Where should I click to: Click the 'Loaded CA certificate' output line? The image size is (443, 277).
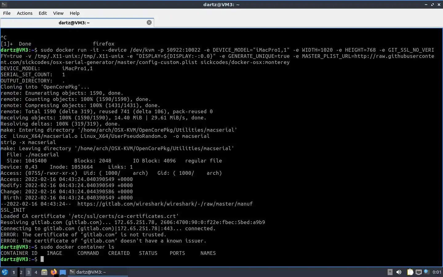[90, 216]
